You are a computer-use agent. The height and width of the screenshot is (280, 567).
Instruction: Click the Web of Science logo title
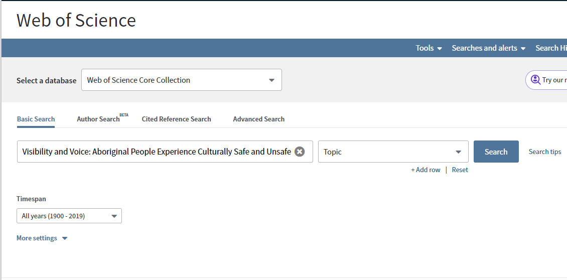[x=76, y=20]
